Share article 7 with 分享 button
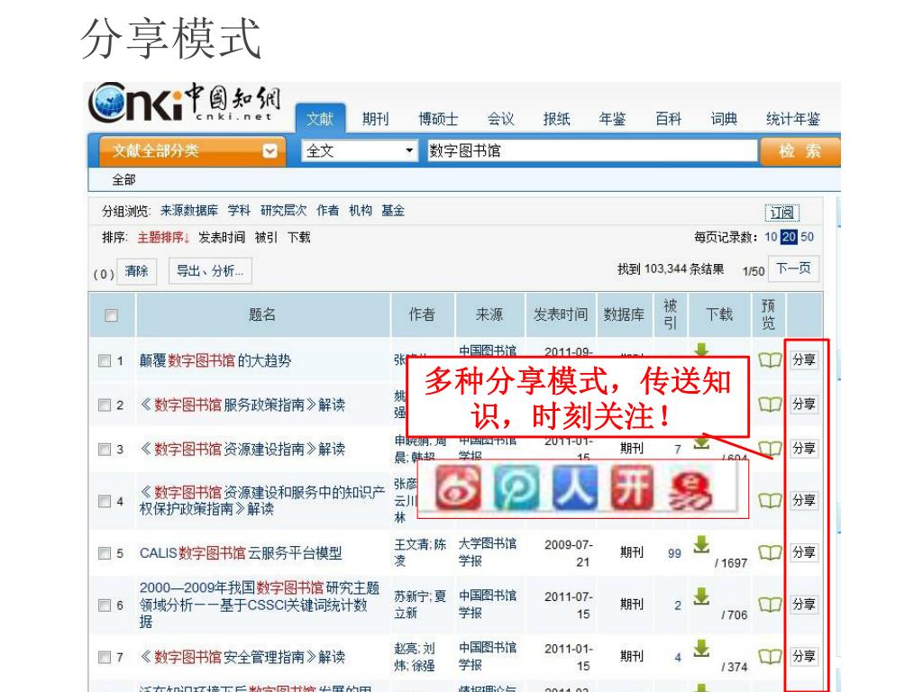923x692 pixels. pos(803,656)
